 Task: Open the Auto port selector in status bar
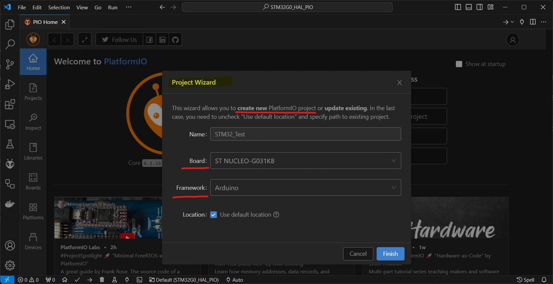click(234, 280)
